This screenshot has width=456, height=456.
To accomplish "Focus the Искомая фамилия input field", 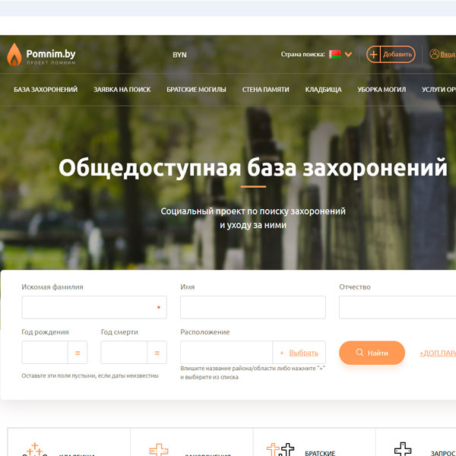I will click(x=94, y=307).
